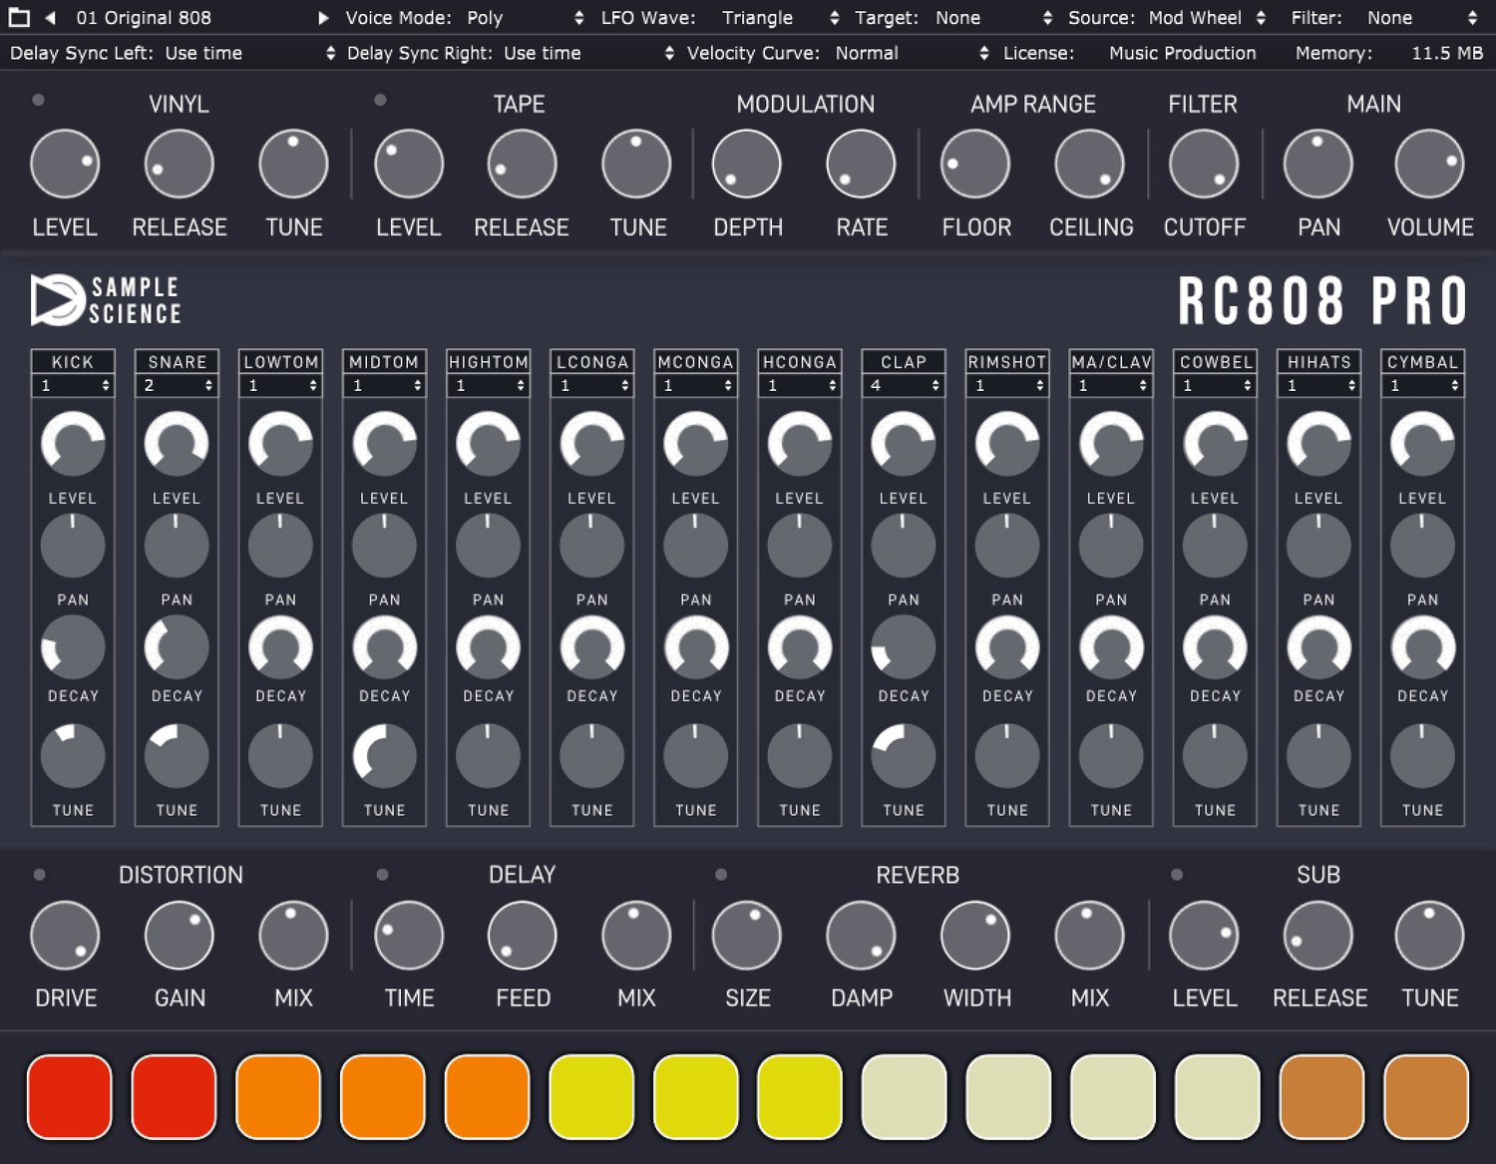Go to previous preset with left arrow

coord(50,17)
